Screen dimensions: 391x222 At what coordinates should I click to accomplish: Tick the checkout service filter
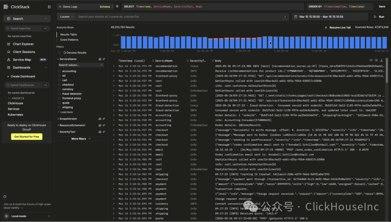click(x=59, y=84)
